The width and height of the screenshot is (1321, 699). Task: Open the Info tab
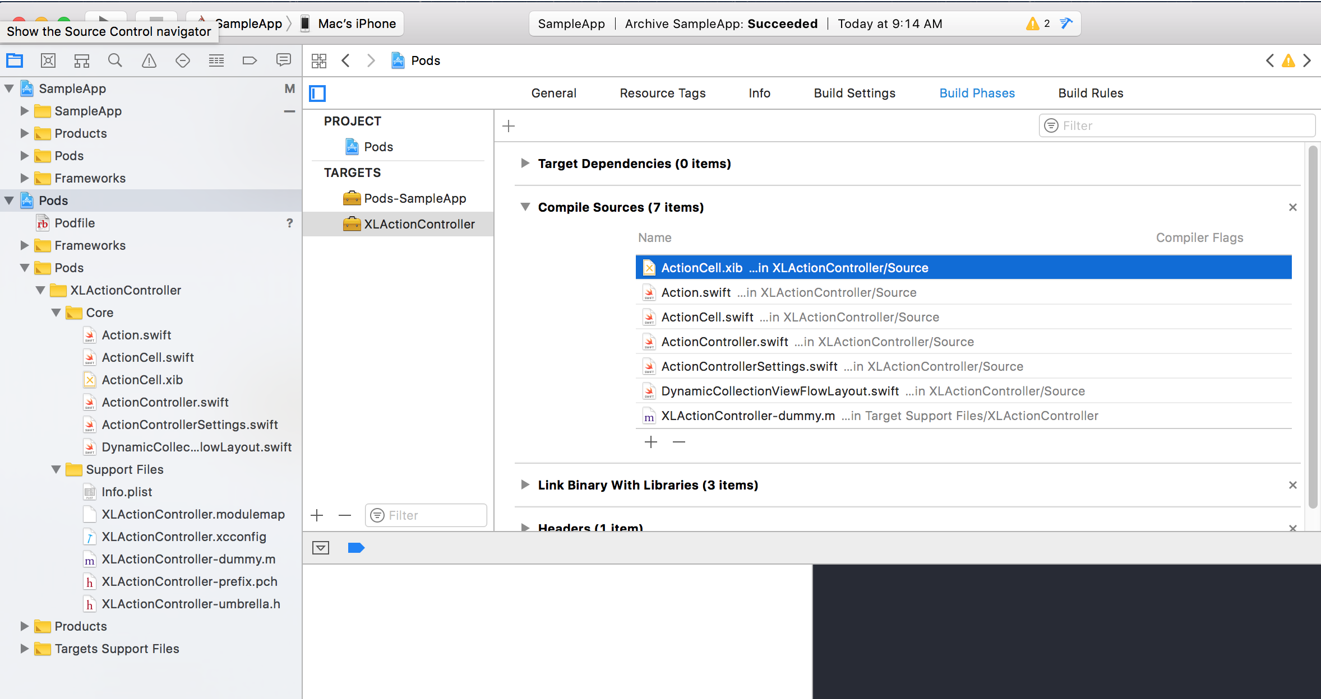759,93
